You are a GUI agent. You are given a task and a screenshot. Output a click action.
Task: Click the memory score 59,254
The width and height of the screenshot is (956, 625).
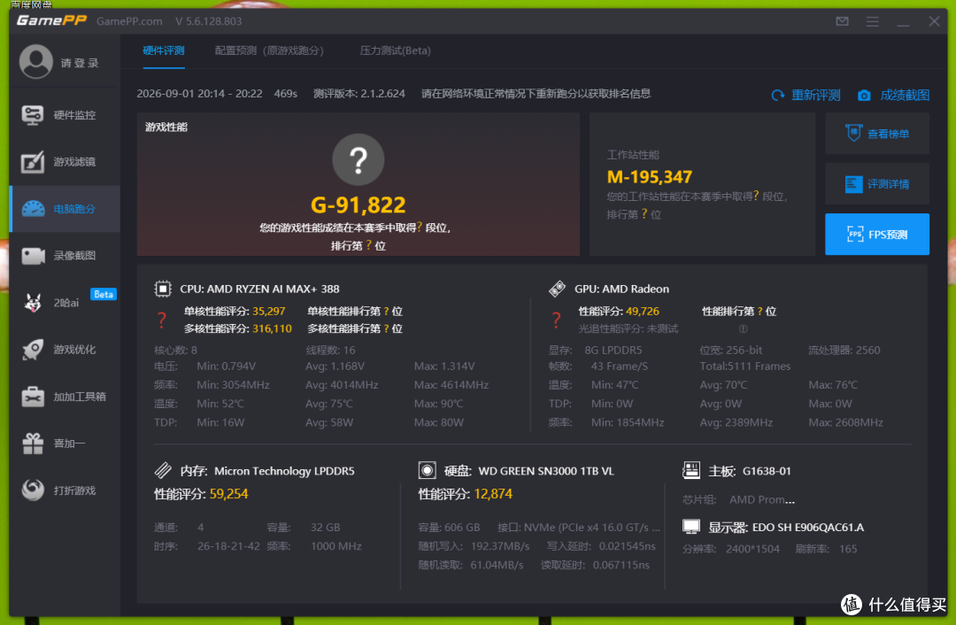pos(228,494)
